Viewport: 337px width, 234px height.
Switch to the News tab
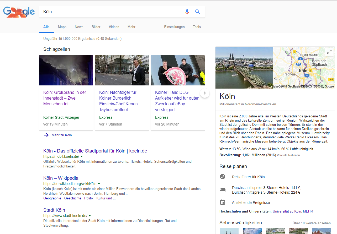[x=79, y=27]
